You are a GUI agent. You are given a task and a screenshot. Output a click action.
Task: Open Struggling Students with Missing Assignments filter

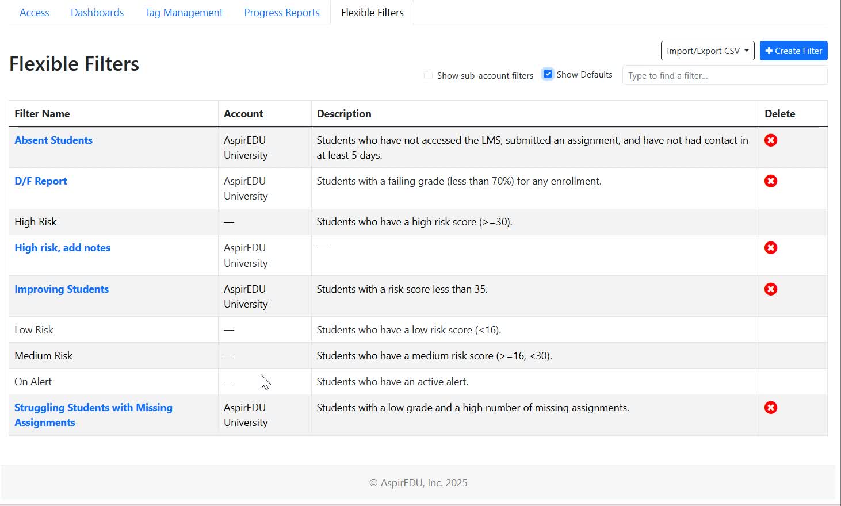[x=93, y=415]
